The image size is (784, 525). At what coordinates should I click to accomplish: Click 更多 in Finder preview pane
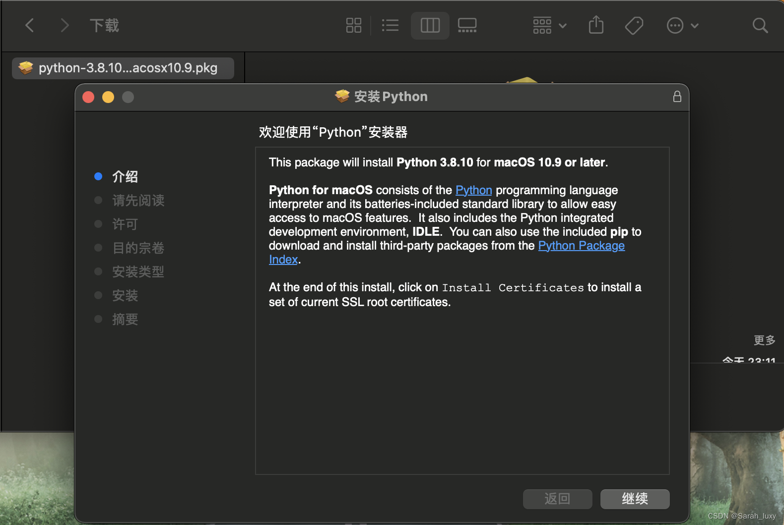pyautogui.click(x=764, y=340)
